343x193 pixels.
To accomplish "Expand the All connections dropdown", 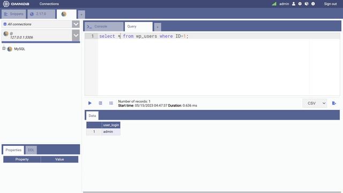I will click(76, 24).
